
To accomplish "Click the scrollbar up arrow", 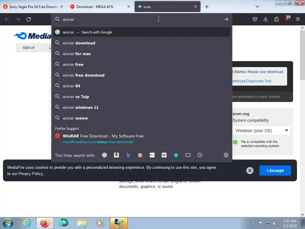I will pos(302,28).
